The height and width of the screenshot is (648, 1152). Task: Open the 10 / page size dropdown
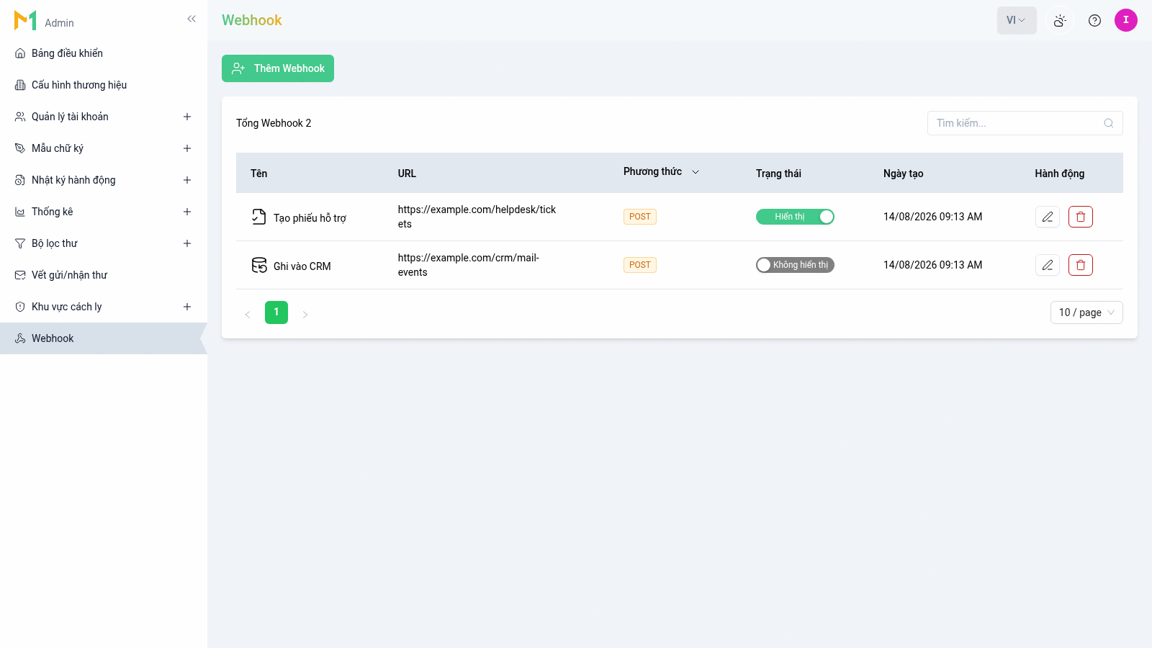(x=1086, y=312)
